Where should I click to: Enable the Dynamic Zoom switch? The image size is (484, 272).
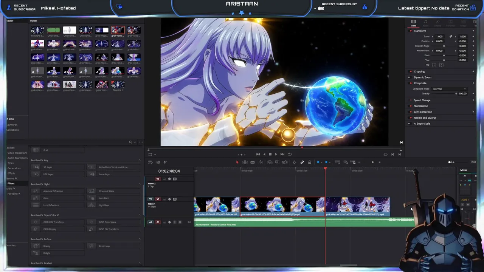pyautogui.click(x=411, y=77)
